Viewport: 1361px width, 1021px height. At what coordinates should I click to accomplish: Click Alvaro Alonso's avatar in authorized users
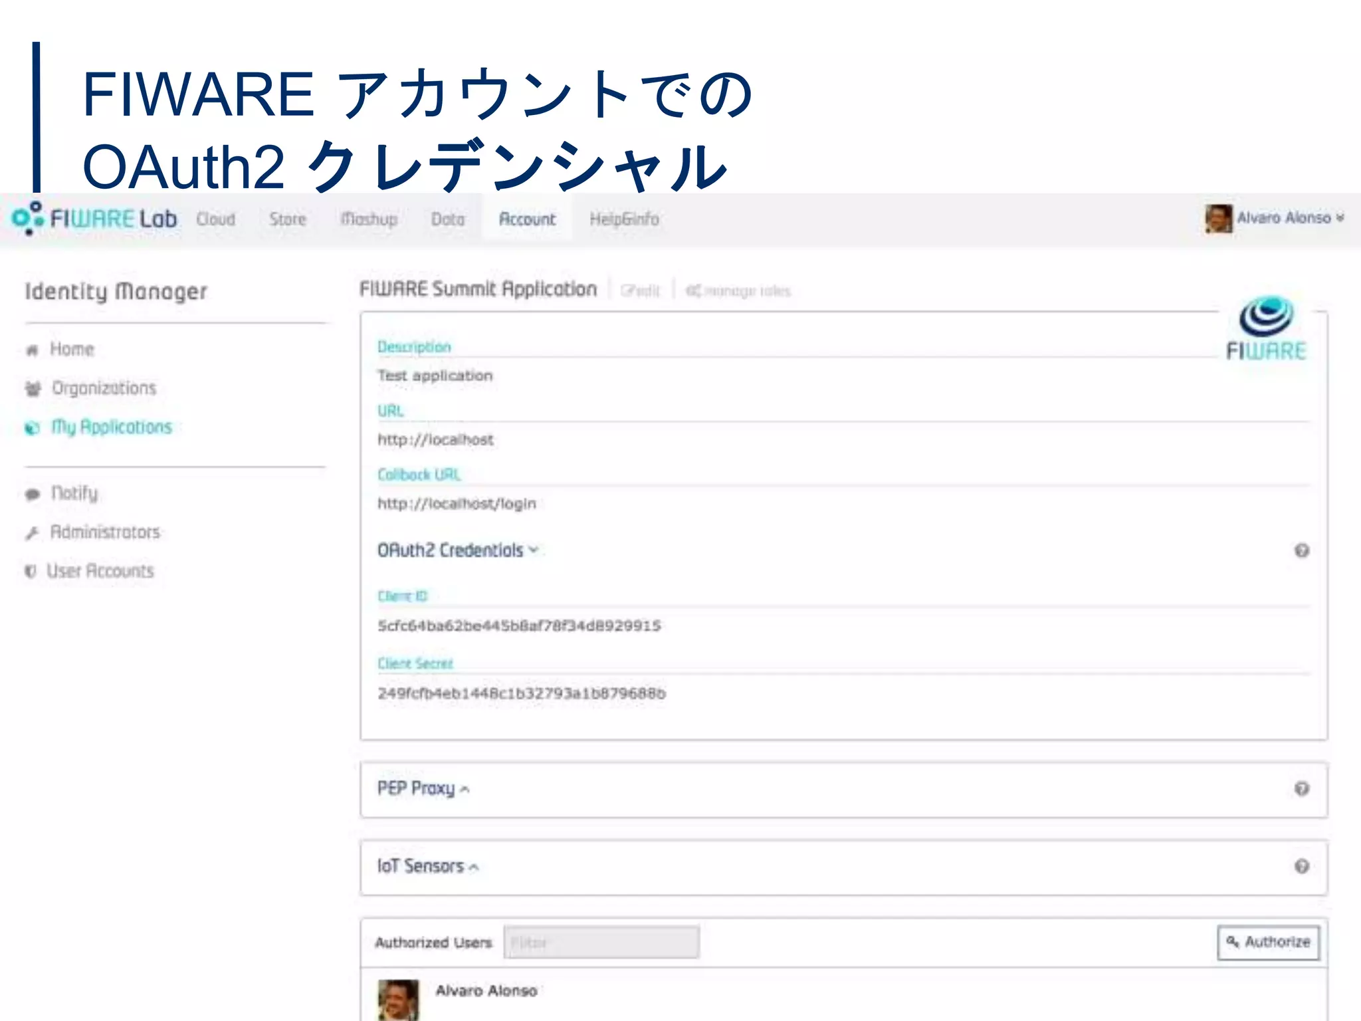[x=399, y=1000]
